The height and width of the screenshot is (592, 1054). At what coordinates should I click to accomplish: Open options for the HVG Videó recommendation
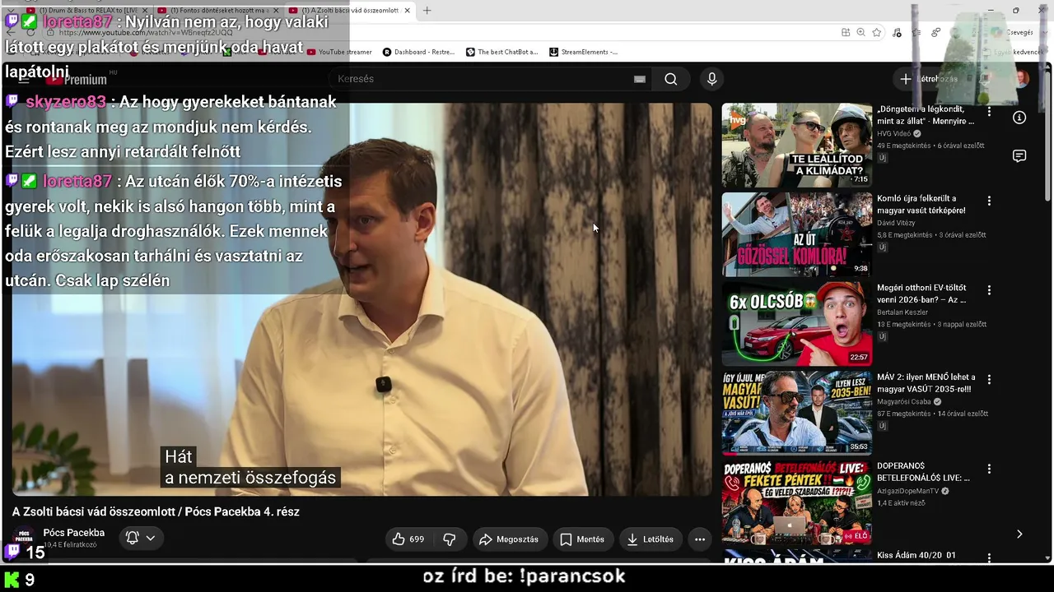989,111
